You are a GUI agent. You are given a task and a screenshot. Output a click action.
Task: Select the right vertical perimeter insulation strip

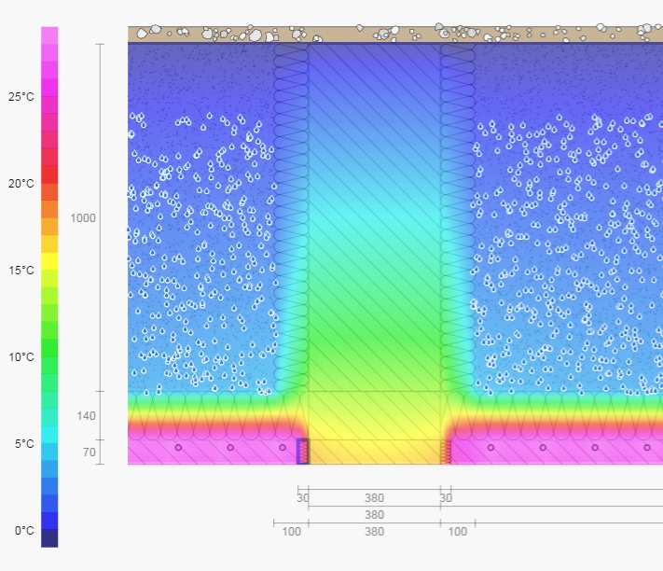(458, 217)
